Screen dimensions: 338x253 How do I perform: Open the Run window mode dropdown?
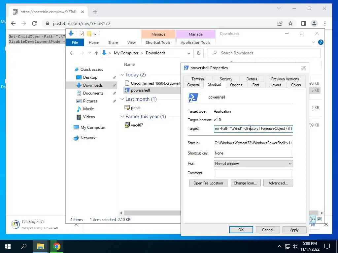pyautogui.click(x=253, y=164)
